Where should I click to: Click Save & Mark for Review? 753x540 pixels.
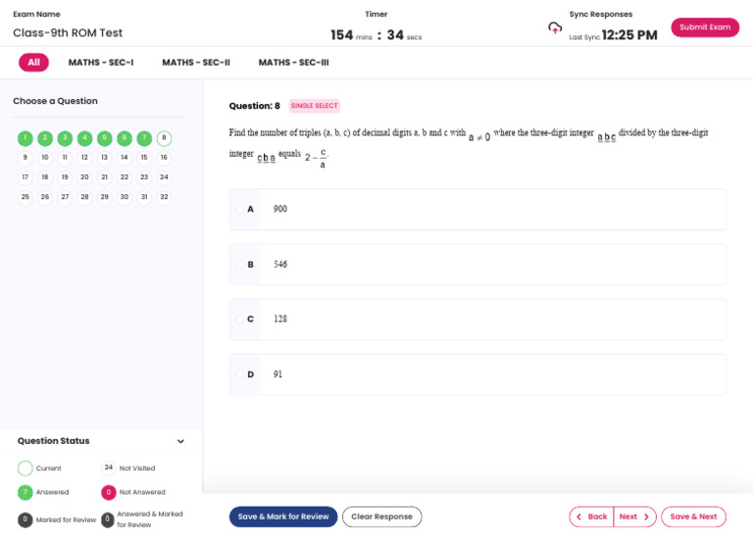click(283, 516)
